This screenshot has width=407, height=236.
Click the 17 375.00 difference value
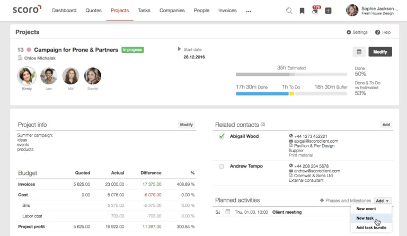tap(152, 184)
